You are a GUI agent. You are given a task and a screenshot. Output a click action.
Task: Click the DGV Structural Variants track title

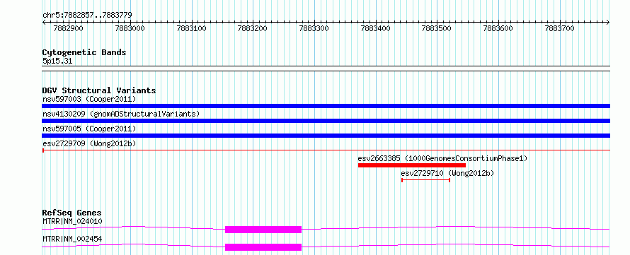(x=99, y=90)
